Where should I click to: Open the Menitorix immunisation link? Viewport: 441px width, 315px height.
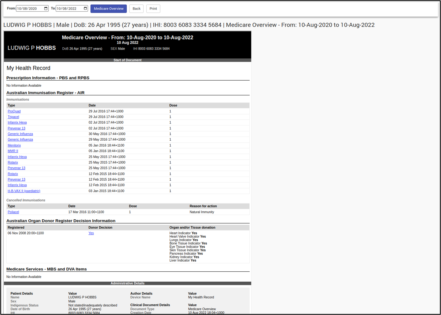pyautogui.click(x=14, y=145)
